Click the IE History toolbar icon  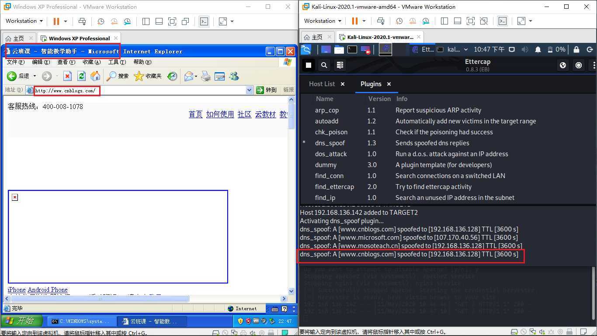172,76
